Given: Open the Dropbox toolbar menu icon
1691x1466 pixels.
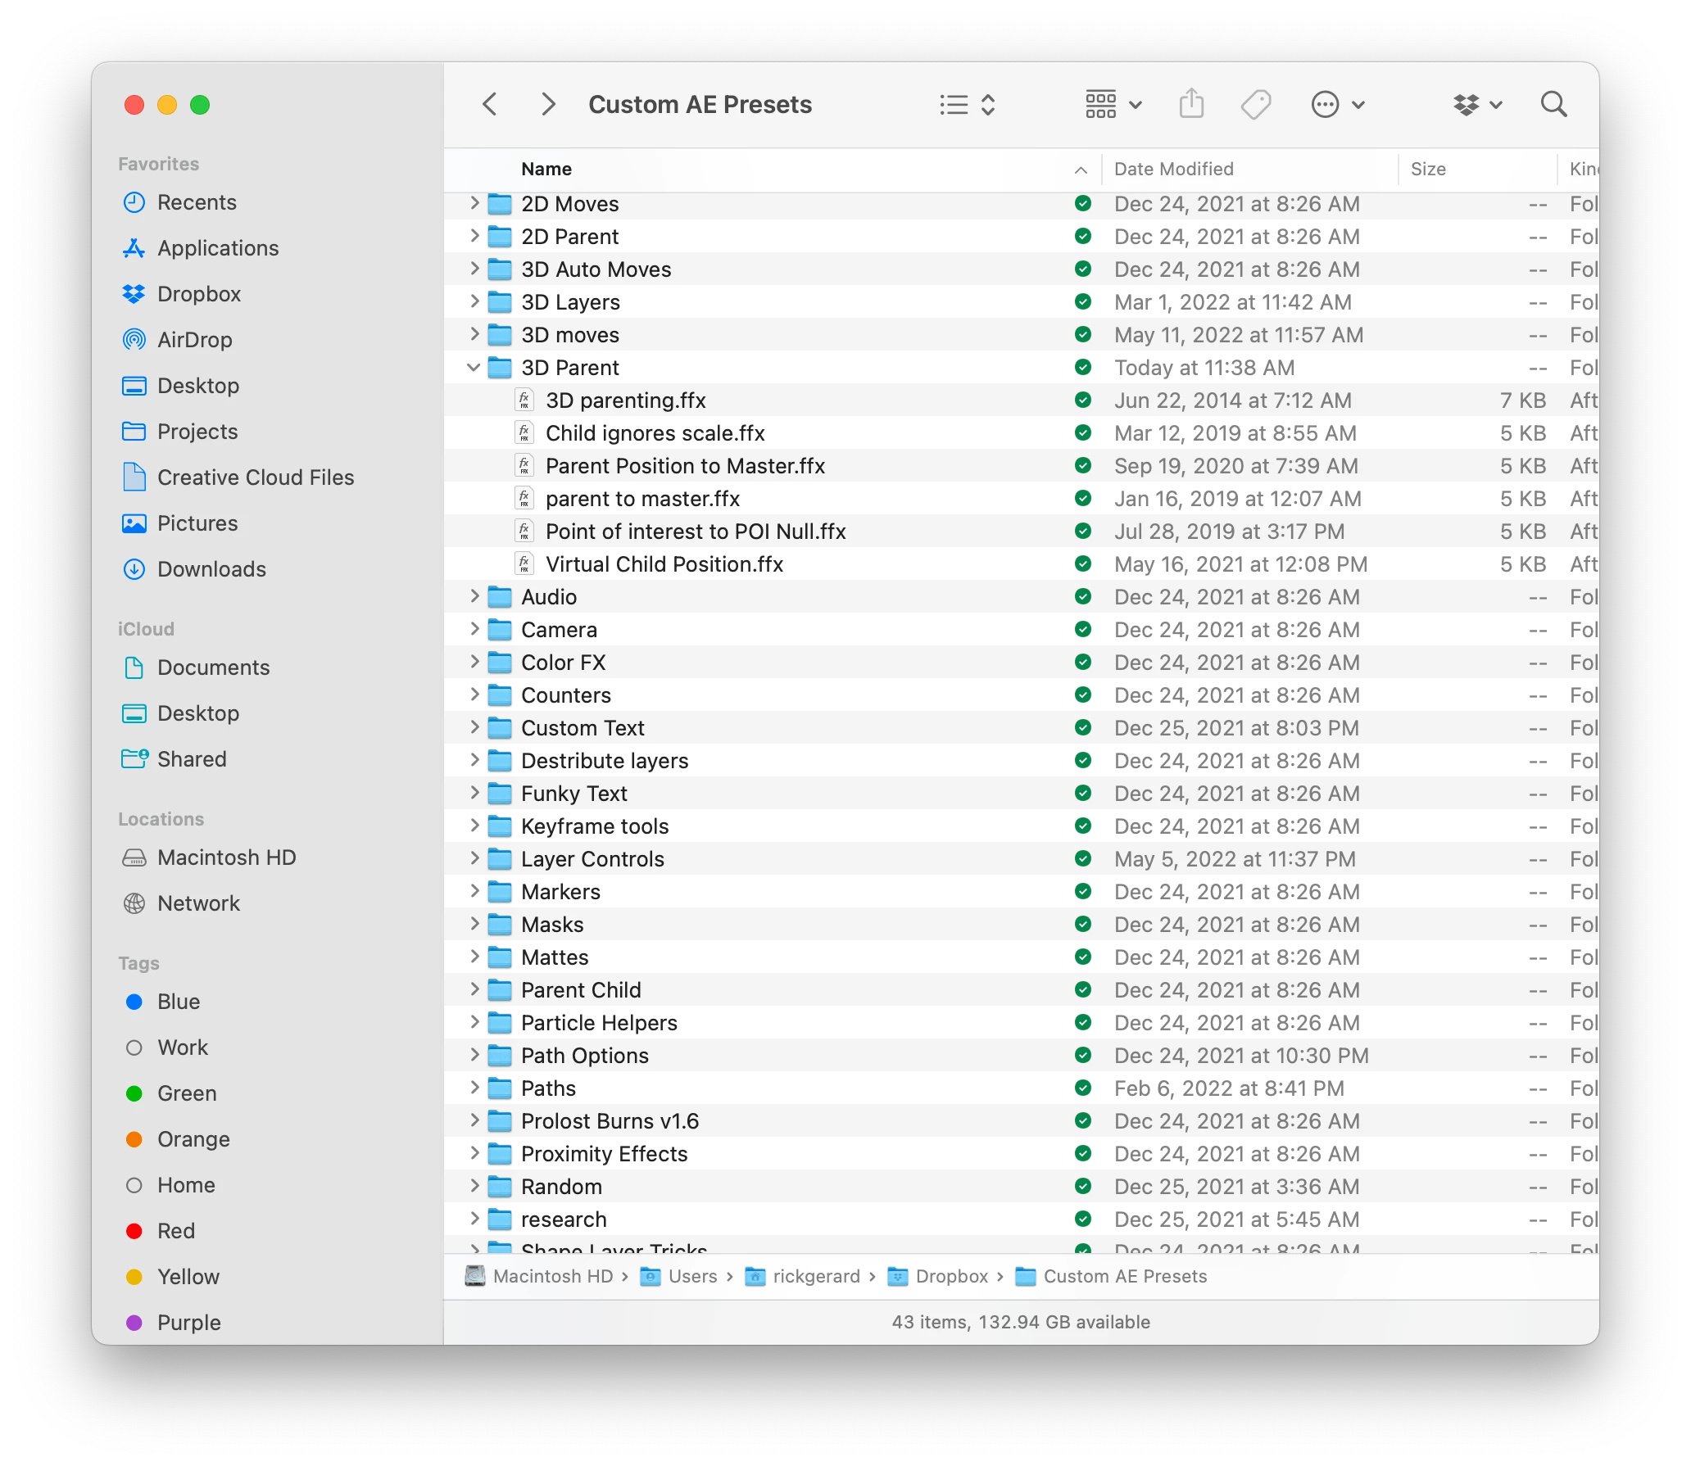Looking at the screenshot, I should point(1476,104).
